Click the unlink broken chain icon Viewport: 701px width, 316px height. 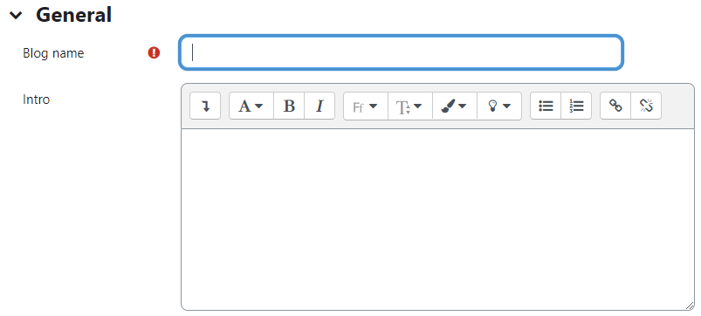click(x=646, y=106)
